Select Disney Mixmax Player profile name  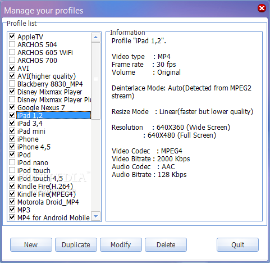[50, 92]
